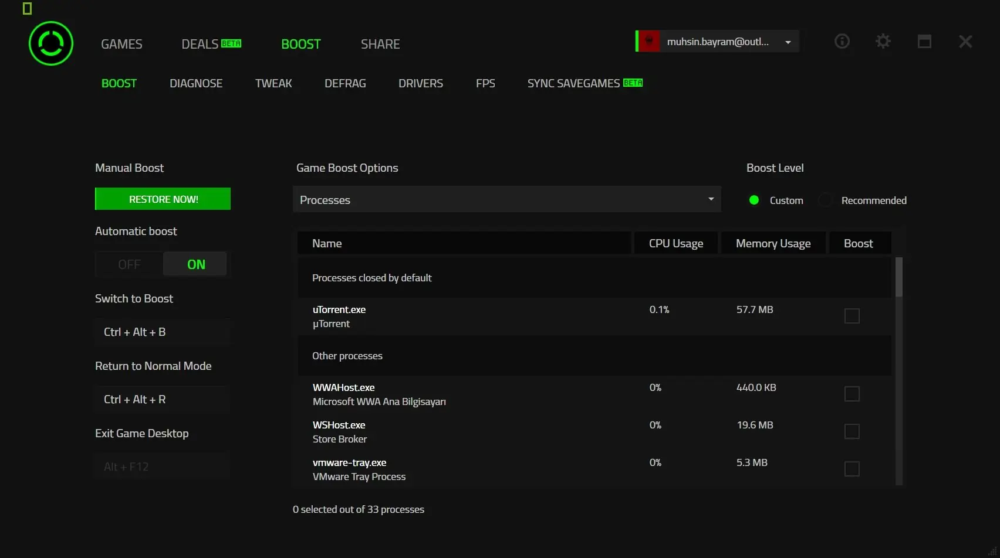The image size is (1000, 558).
Task: Switch to the DRIVERS sub-tab
Action: pos(421,83)
